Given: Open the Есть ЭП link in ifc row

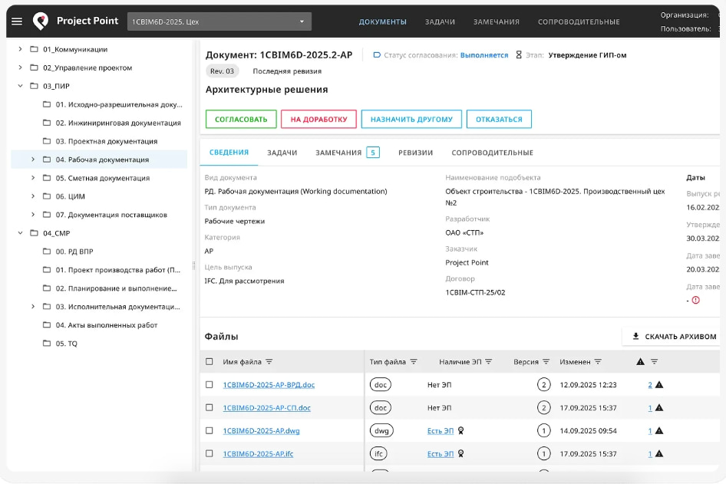Looking at the screenshot, I should [441, 454].
